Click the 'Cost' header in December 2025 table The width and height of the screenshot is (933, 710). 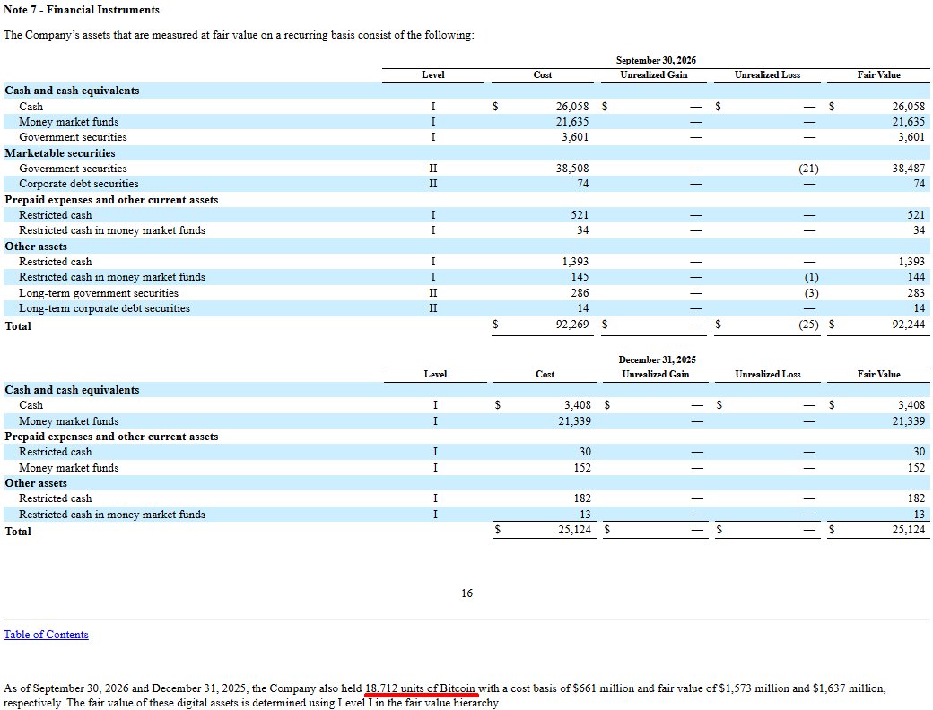pyautogui.click(x=545, y=374)
